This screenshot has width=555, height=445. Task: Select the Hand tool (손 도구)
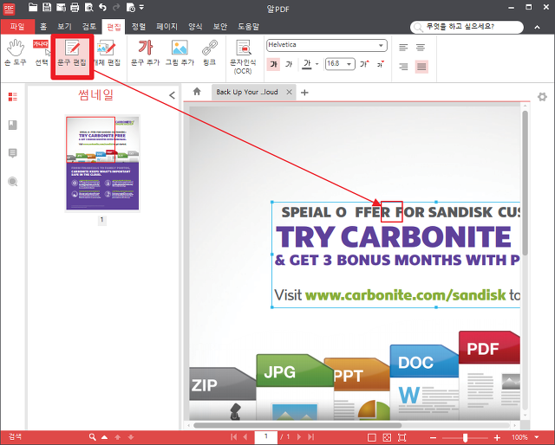coord(16,53)
